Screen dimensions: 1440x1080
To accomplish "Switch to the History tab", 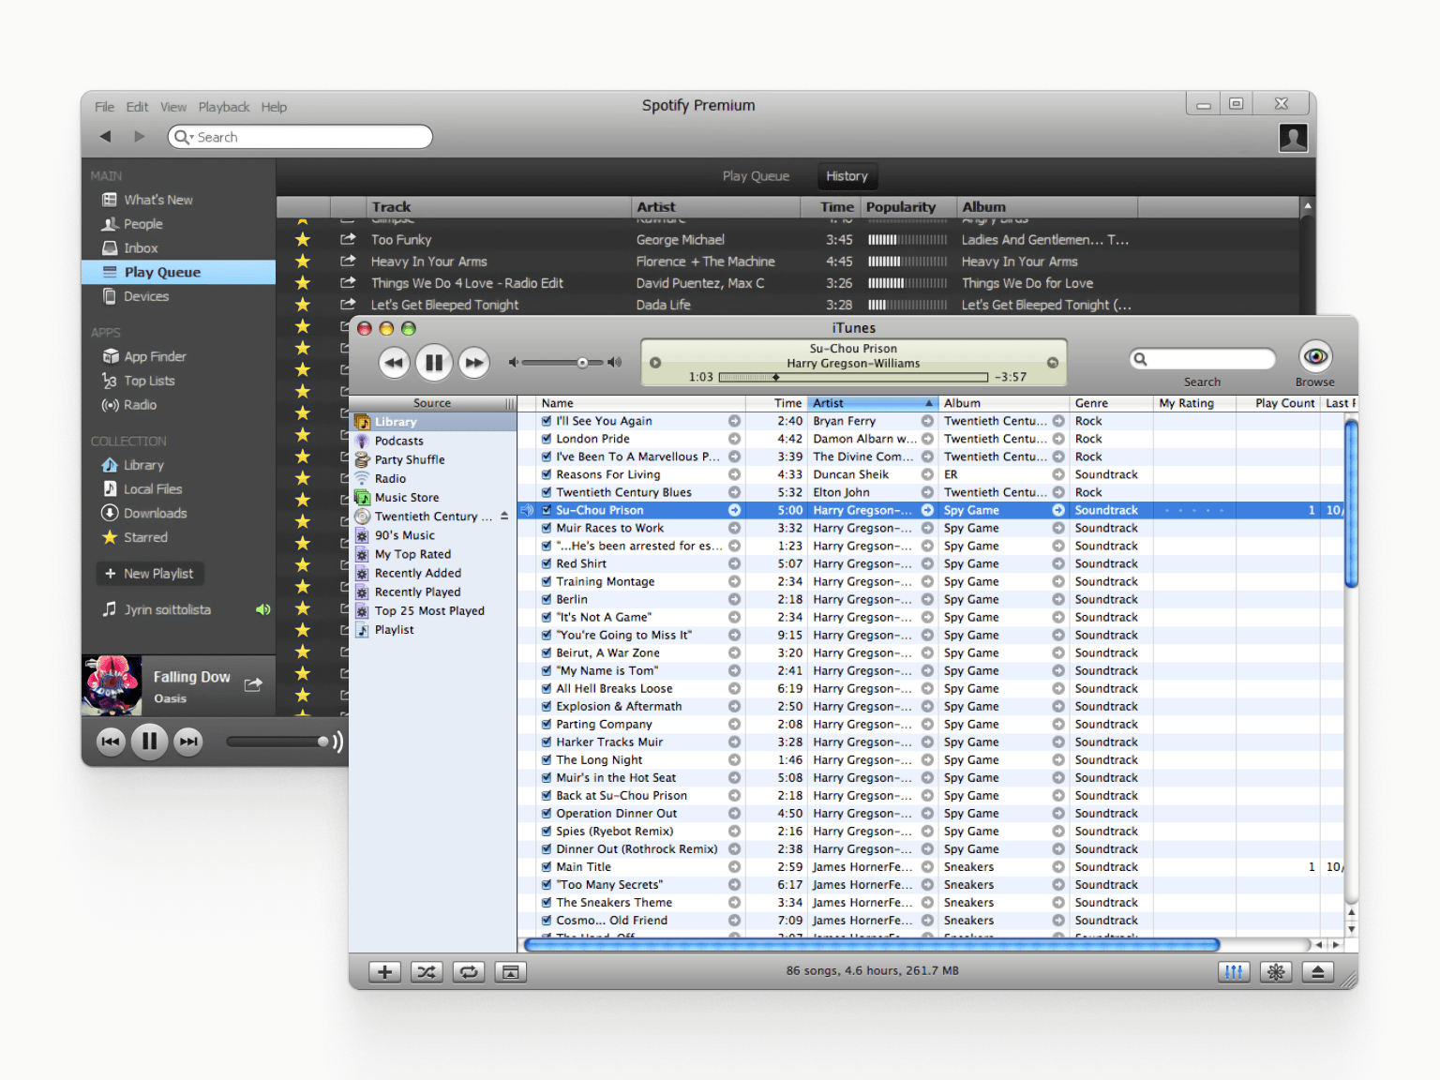I will [847, 176].
